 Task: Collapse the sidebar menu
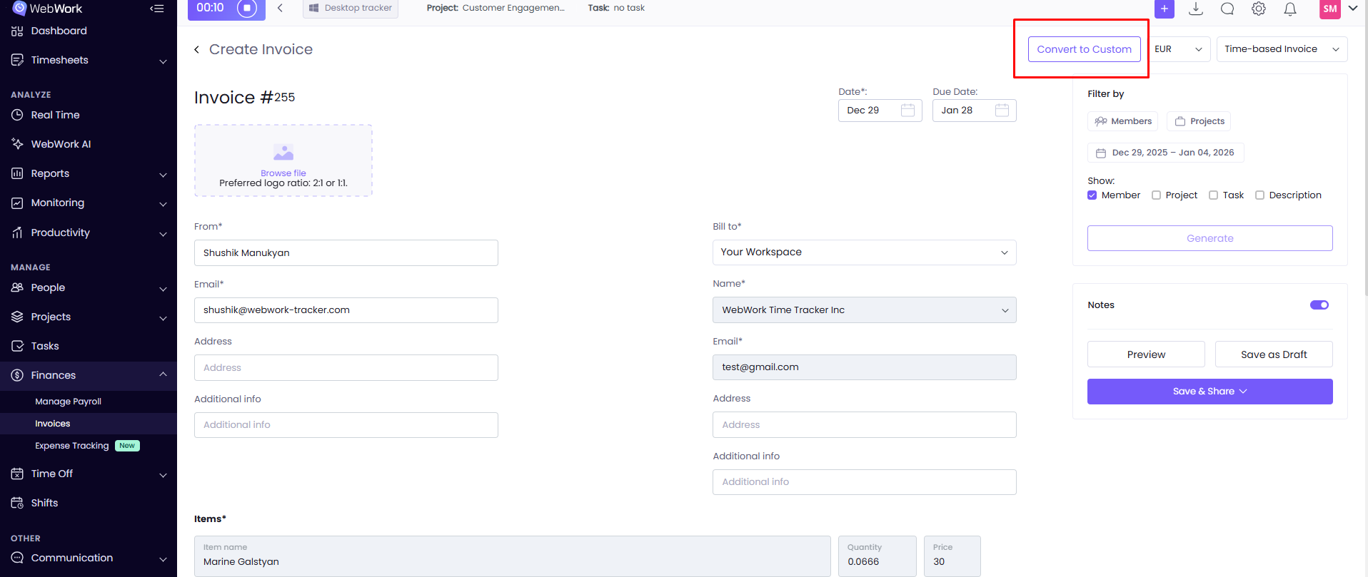[157, 9]
